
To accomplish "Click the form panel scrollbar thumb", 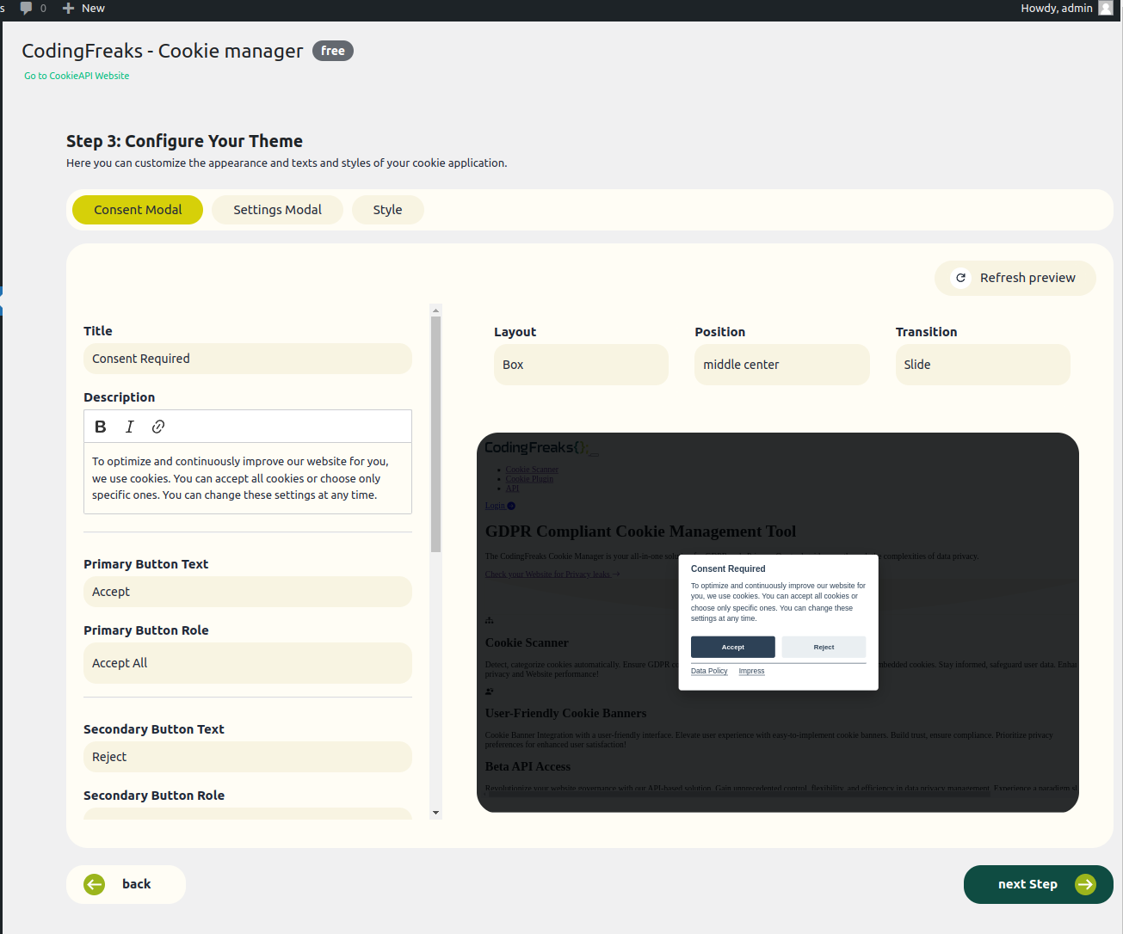I will [x=435, y=434].
